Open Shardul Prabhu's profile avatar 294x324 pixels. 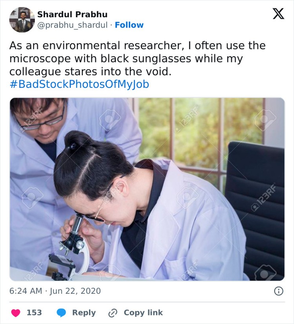tap(22, 20)
